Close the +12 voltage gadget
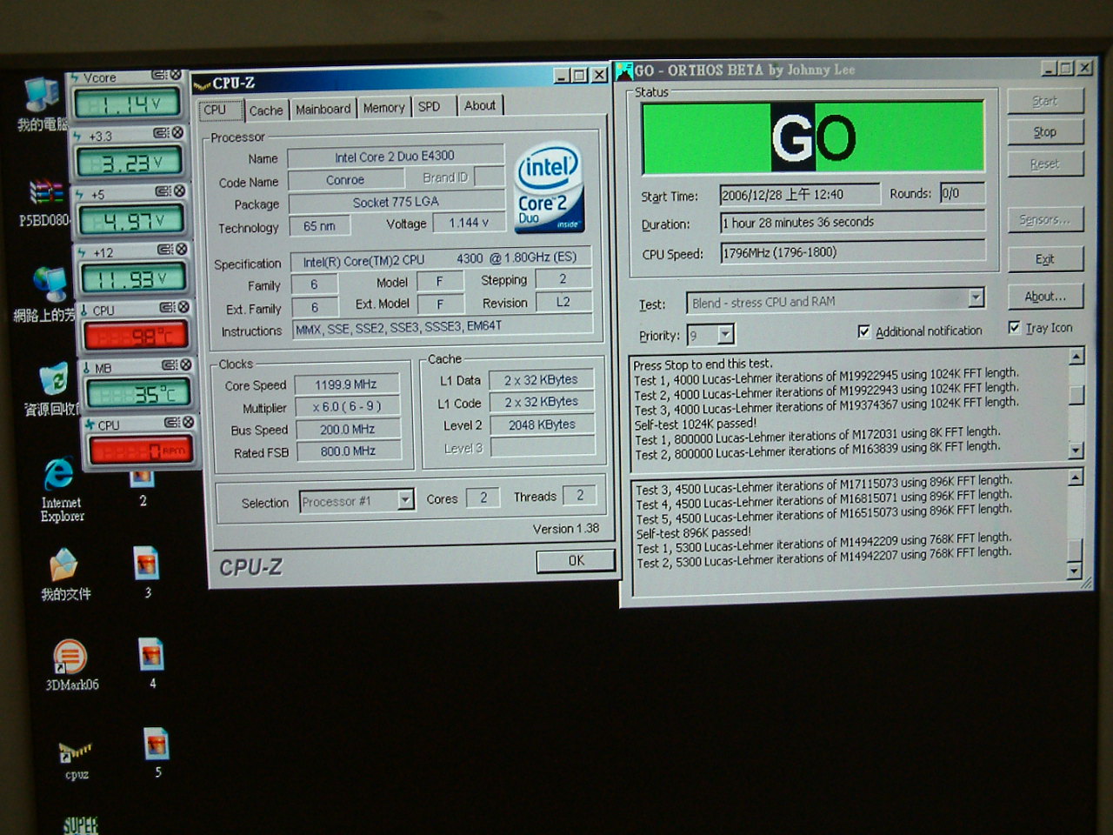Viewport: 1113px width, 835px height. pyautogui.click(x=181, y=250)
